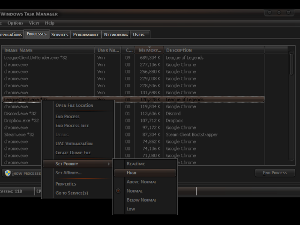Click the process list vertical scrollbar thumb
Viewport: 300px width, 225px height.
[291, 64]
